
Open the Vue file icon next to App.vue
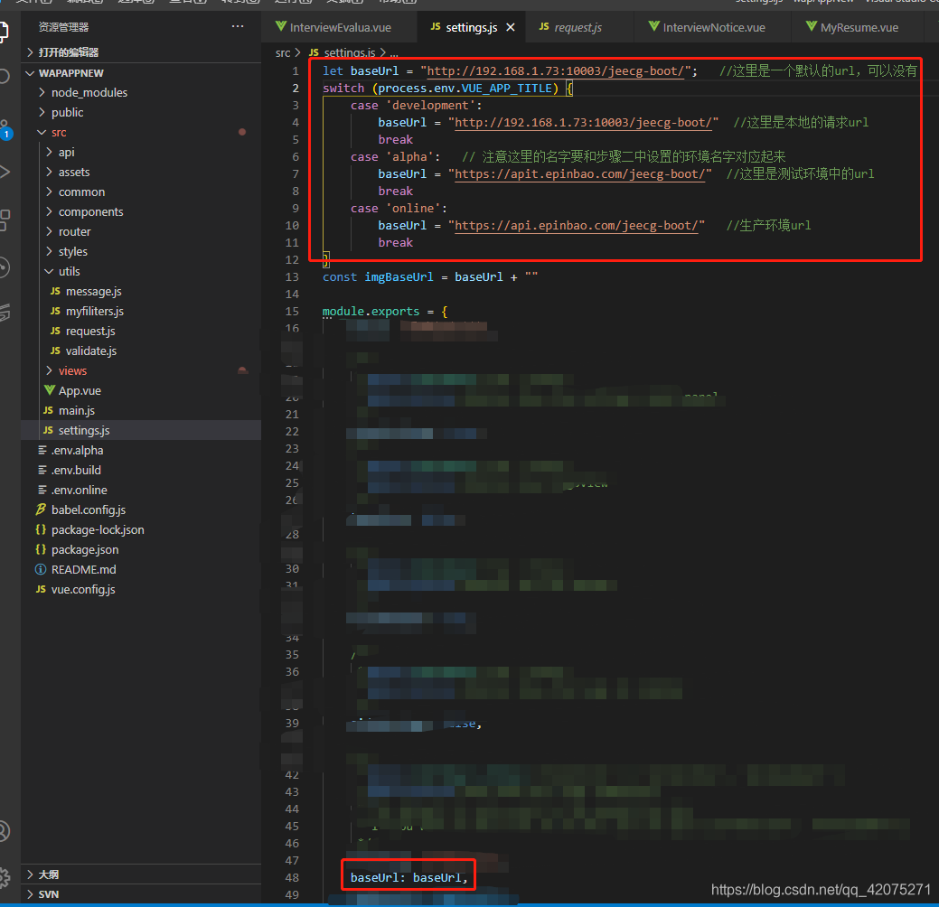(x=52, y=390)
